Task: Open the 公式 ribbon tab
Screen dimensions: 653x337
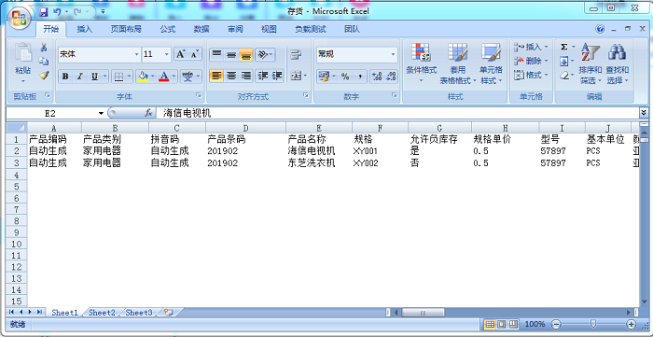Action: point(167,29)
